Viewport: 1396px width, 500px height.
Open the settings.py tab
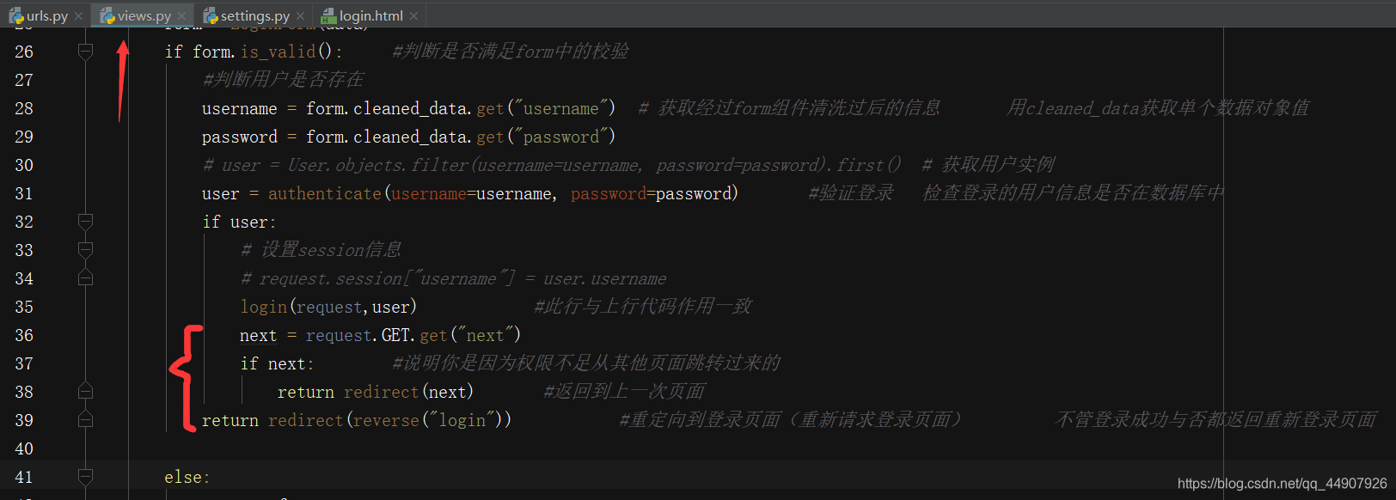[x=254, y=15]
